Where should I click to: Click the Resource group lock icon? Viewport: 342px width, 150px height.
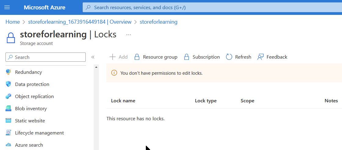(137, 57)
